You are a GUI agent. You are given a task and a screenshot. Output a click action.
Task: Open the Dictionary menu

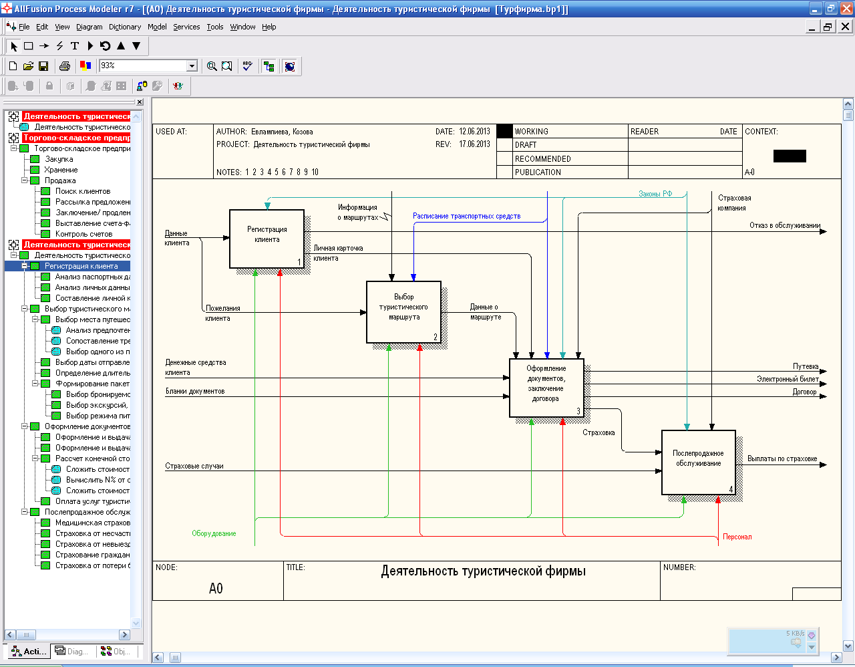[125, 27]
